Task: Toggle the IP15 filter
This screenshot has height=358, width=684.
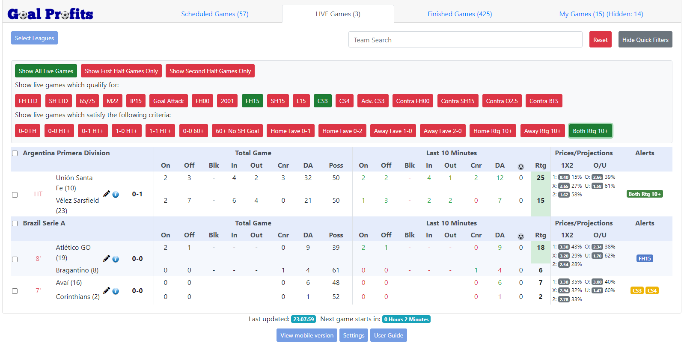Action: coord(136,101)
